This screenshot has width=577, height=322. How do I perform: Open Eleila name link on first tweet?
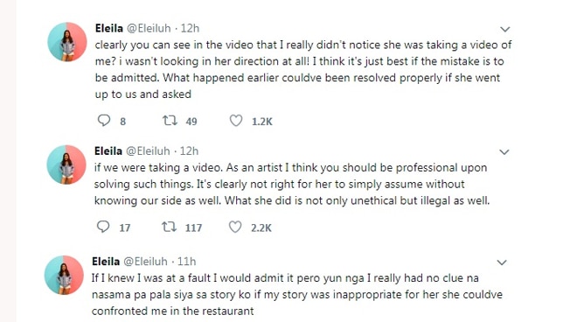pyautogui.click(x=109, y=28)
